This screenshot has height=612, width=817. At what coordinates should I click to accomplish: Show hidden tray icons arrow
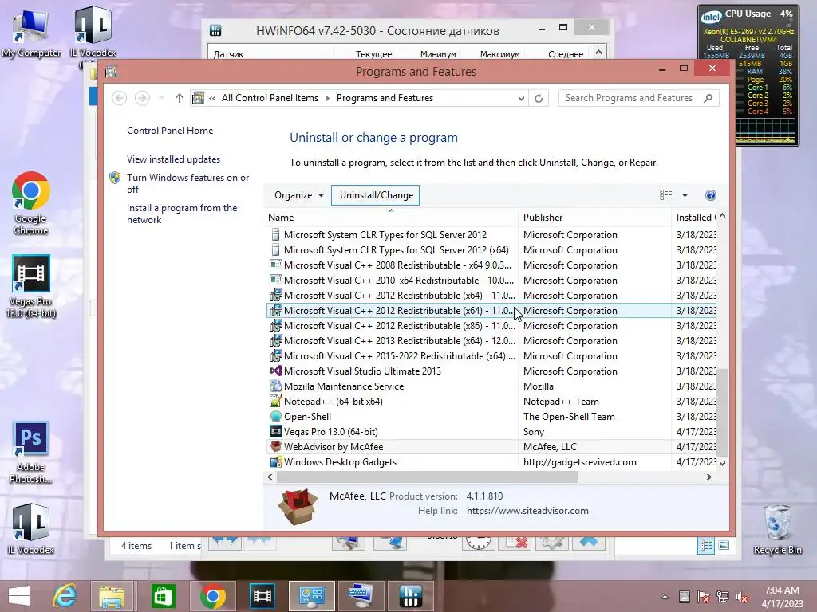click(x=665, y=597)
